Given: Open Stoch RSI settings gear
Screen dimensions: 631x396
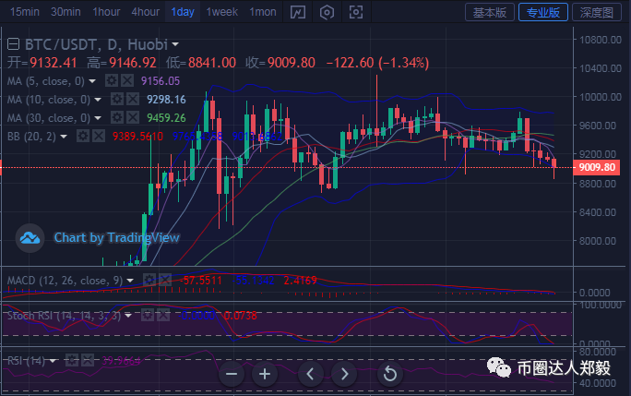Looking at the screenshot, I should click(x=148, y=315).
